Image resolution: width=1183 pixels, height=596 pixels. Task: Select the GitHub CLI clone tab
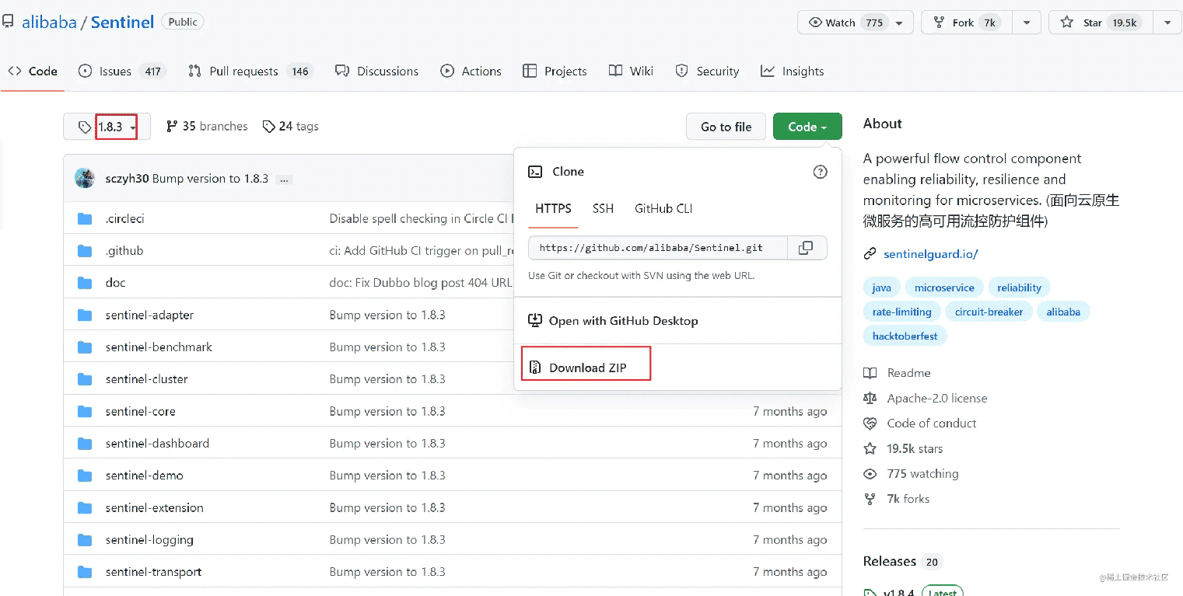point(663,208)
